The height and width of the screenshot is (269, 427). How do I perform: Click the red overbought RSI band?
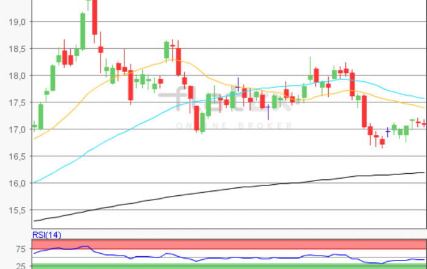[244, 244]
